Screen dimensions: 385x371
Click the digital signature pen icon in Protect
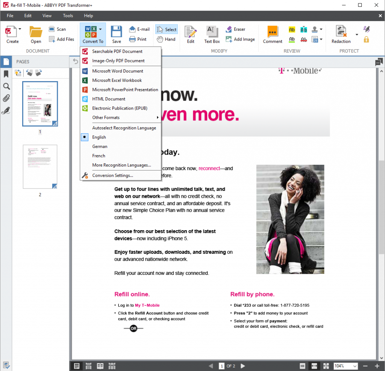click(367, 29)
